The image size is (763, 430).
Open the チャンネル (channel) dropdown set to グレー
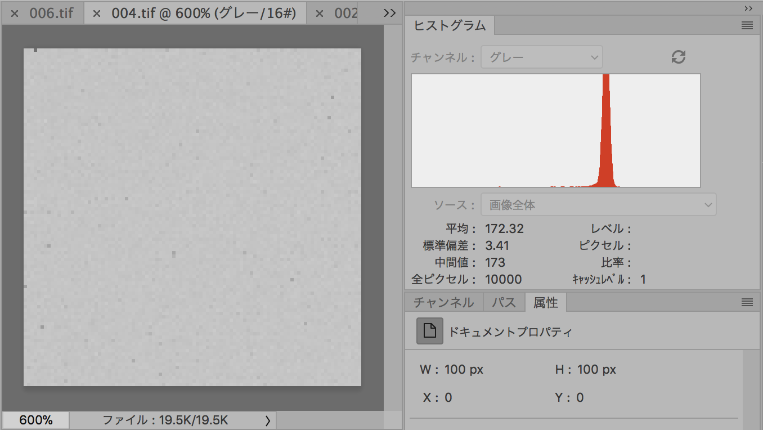click(541, 57)
